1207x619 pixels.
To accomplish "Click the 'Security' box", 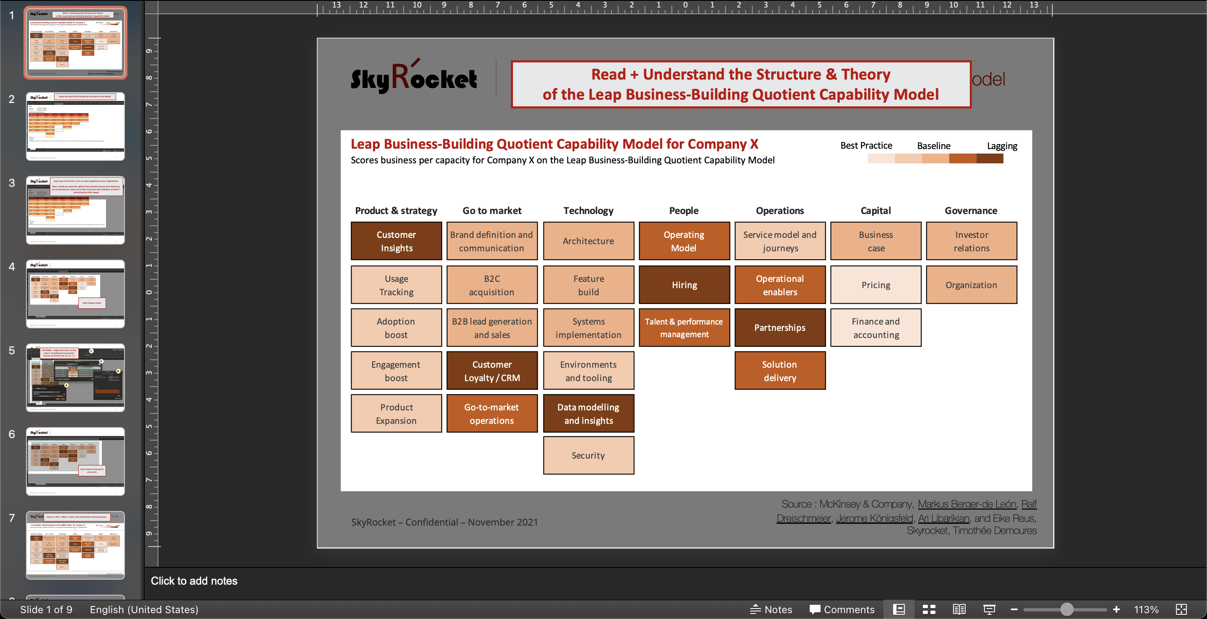I will coord(588,456).
